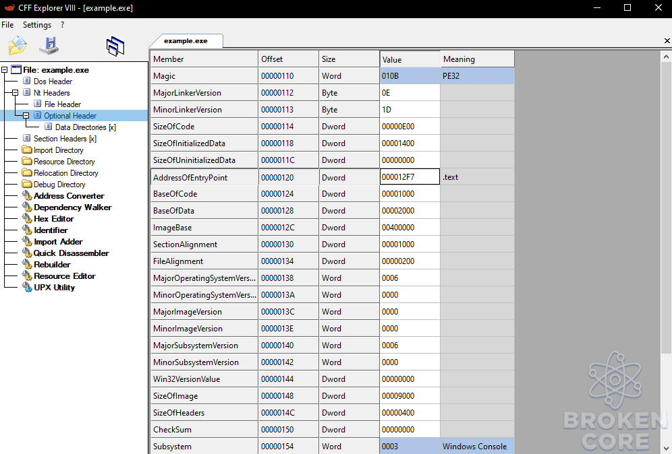Click the ImageBase value 00400000

pos(410,228)
